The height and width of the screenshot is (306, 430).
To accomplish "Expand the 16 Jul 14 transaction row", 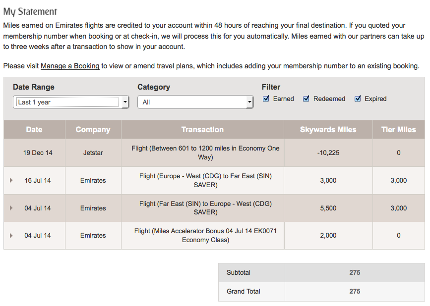I will click(x=11, y=180).
